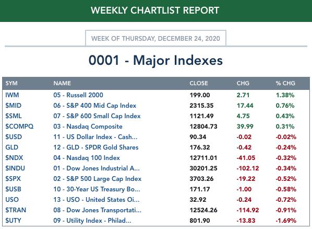The height and width of the screenshot is (229, 312).
Task: Click the Week of Thursday date box
Action: click(155, 38)
